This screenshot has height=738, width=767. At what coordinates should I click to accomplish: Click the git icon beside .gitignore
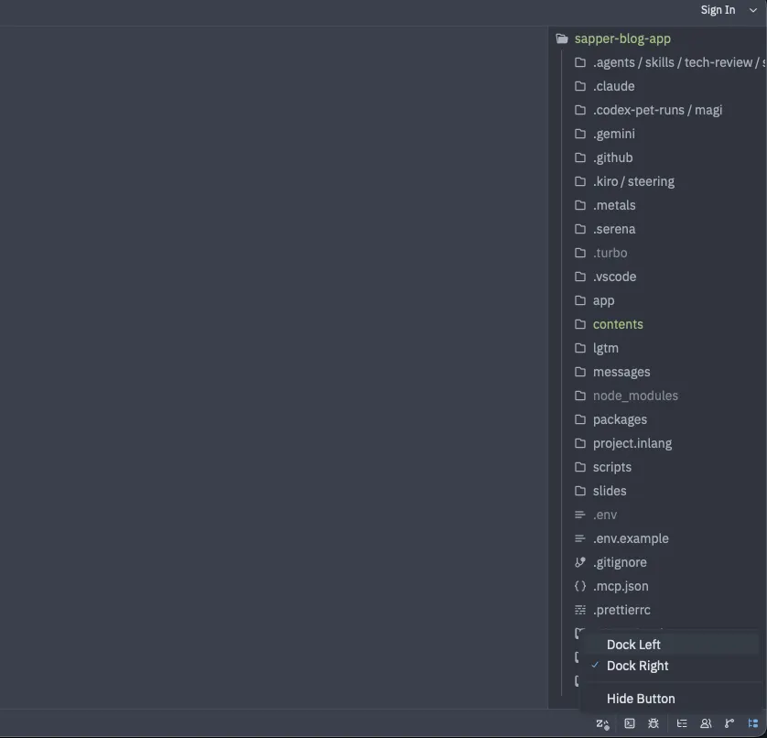click(580, 562)
